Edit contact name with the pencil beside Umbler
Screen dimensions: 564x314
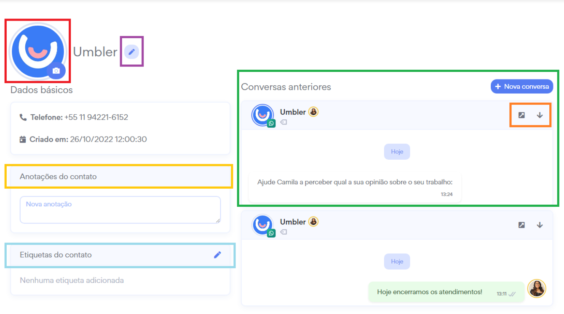click(132, 52)
